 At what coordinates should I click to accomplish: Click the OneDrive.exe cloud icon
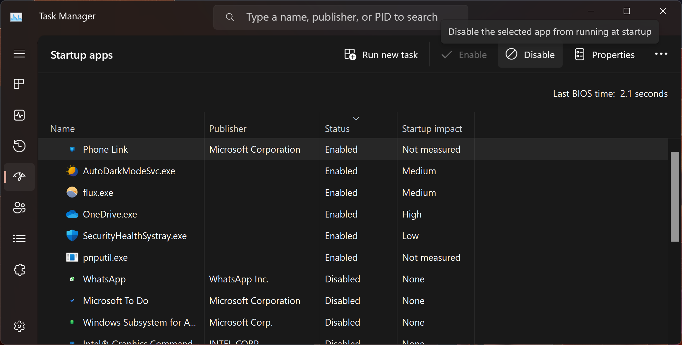72,214
